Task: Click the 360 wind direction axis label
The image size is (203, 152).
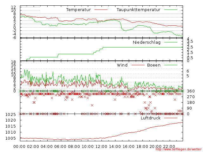Action: pyautogui.click(x=191, y=91)
